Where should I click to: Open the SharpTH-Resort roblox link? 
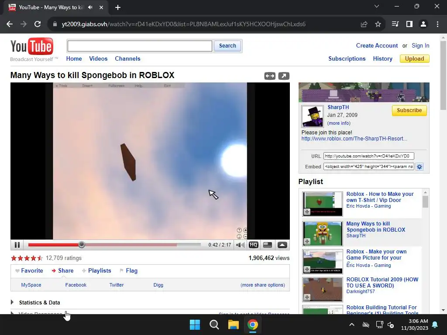pos(354,139)
